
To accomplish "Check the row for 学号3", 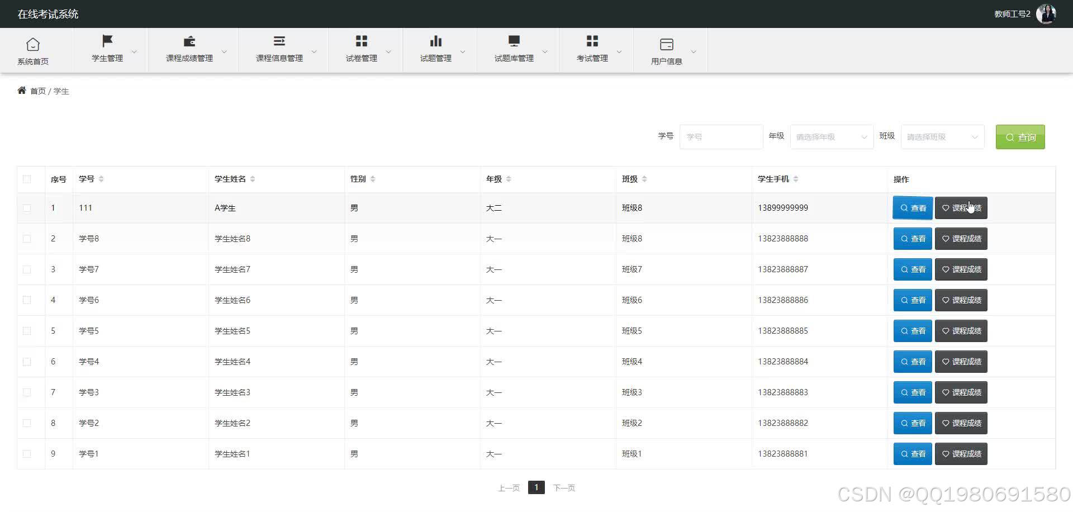I will pos(27,392).
